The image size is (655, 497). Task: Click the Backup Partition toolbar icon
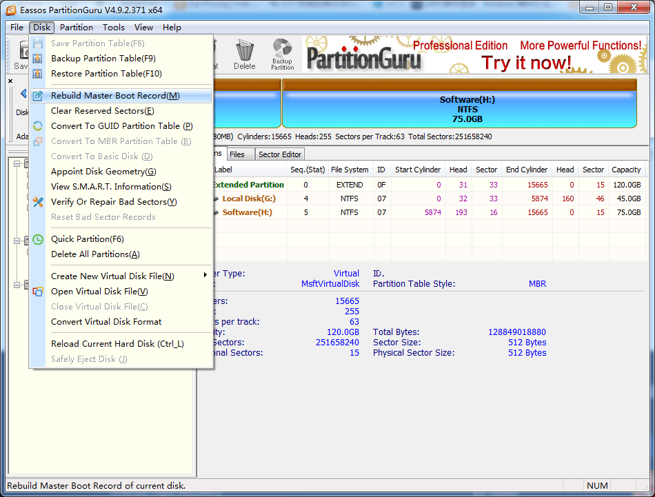click(283, 54)
